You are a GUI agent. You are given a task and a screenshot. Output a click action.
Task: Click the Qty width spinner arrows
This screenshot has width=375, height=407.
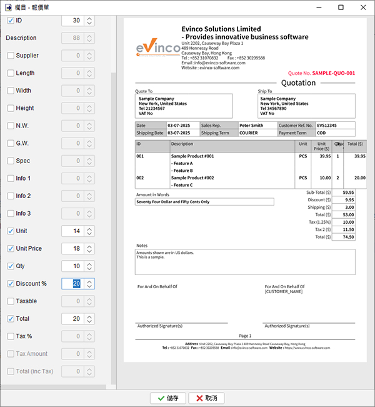(x=89, y=266)
